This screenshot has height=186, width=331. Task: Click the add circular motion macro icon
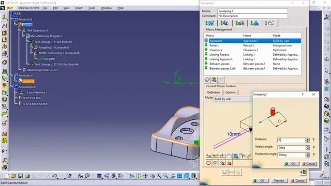(229, 156)
